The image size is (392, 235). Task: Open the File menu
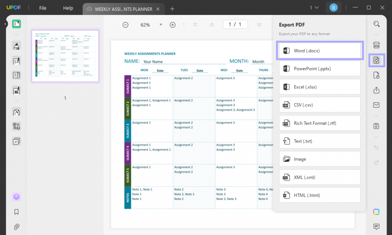42,8
